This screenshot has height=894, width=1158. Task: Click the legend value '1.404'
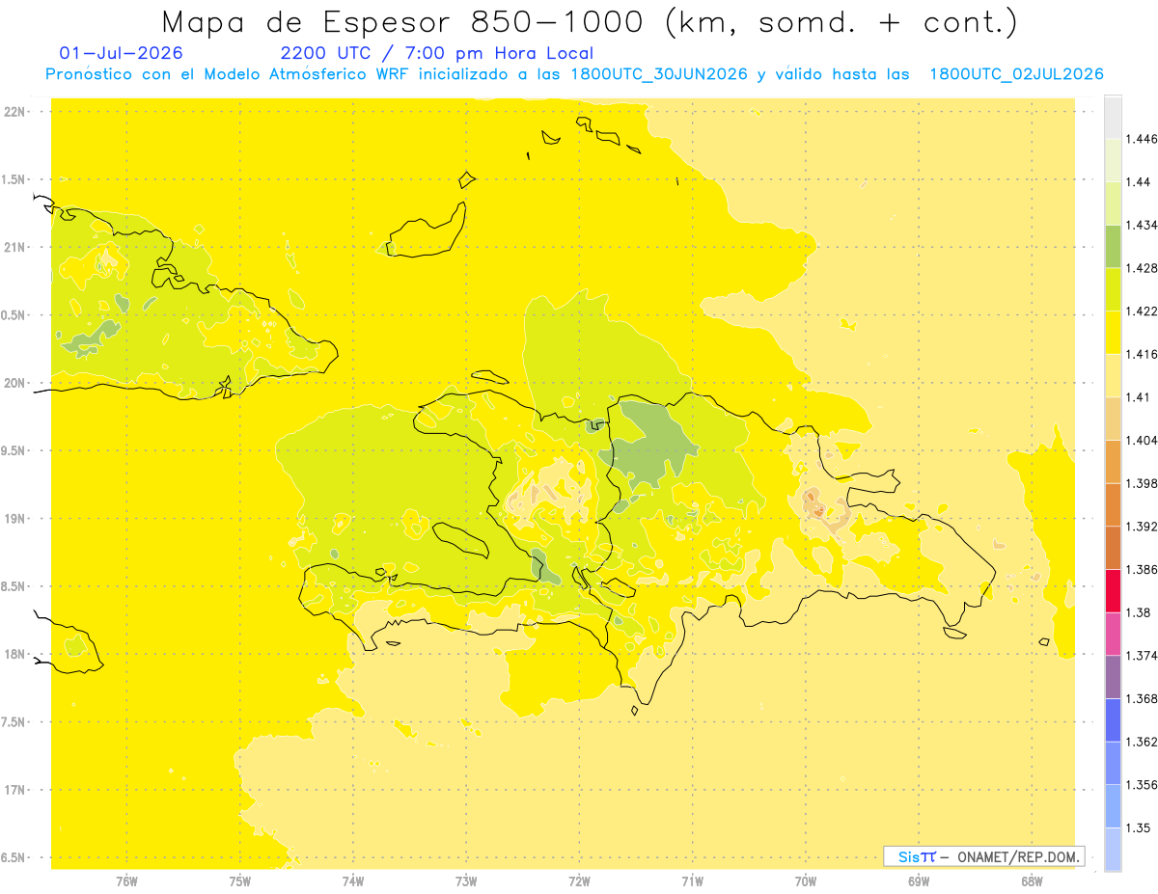[x=1144, y=441]
